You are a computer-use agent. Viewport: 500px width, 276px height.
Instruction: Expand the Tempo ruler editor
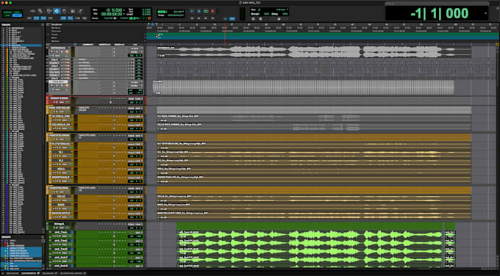point(49,34)
